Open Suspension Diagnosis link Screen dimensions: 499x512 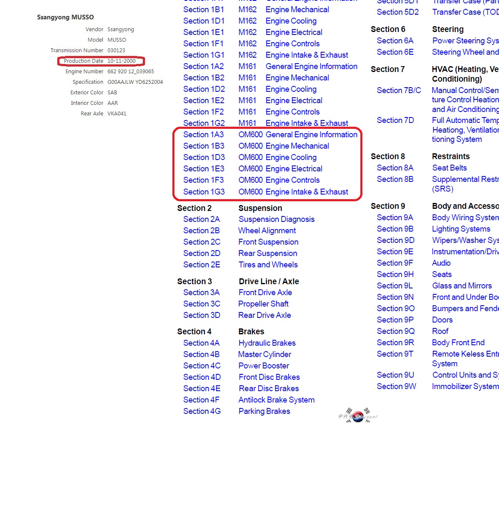[x=276, y=219]
